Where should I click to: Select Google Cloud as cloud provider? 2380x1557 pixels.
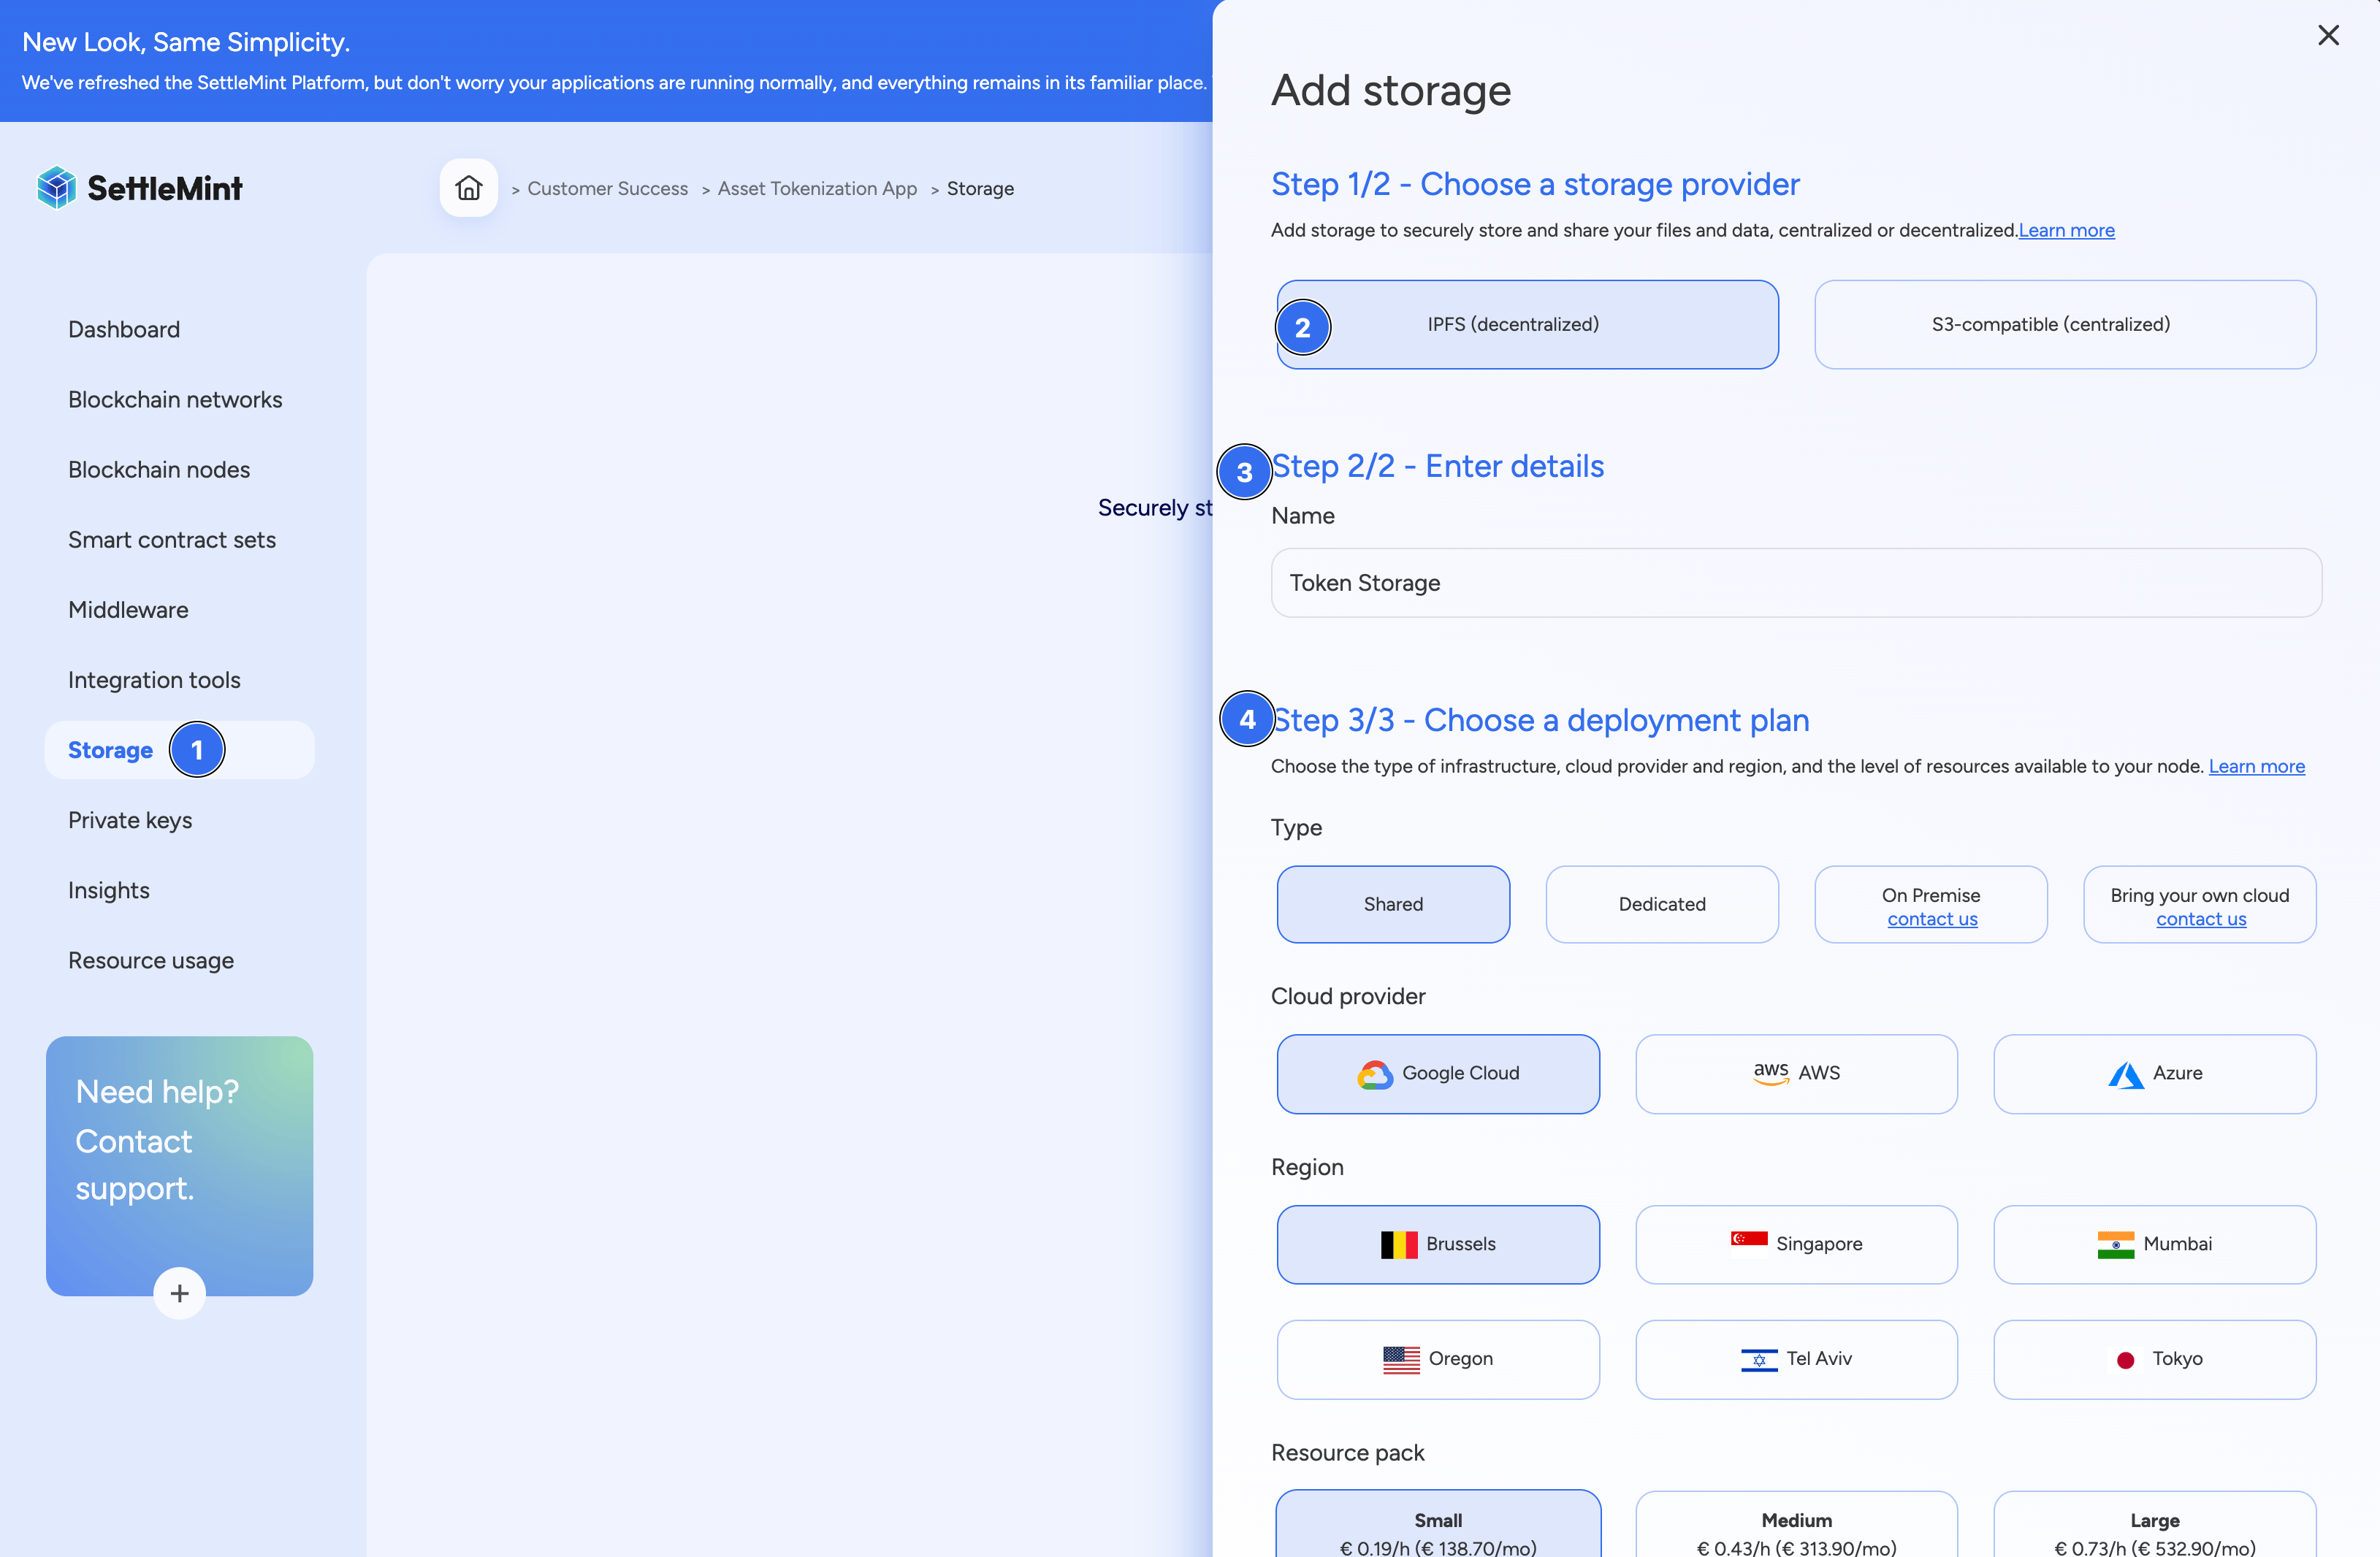coord(1438,1074)
